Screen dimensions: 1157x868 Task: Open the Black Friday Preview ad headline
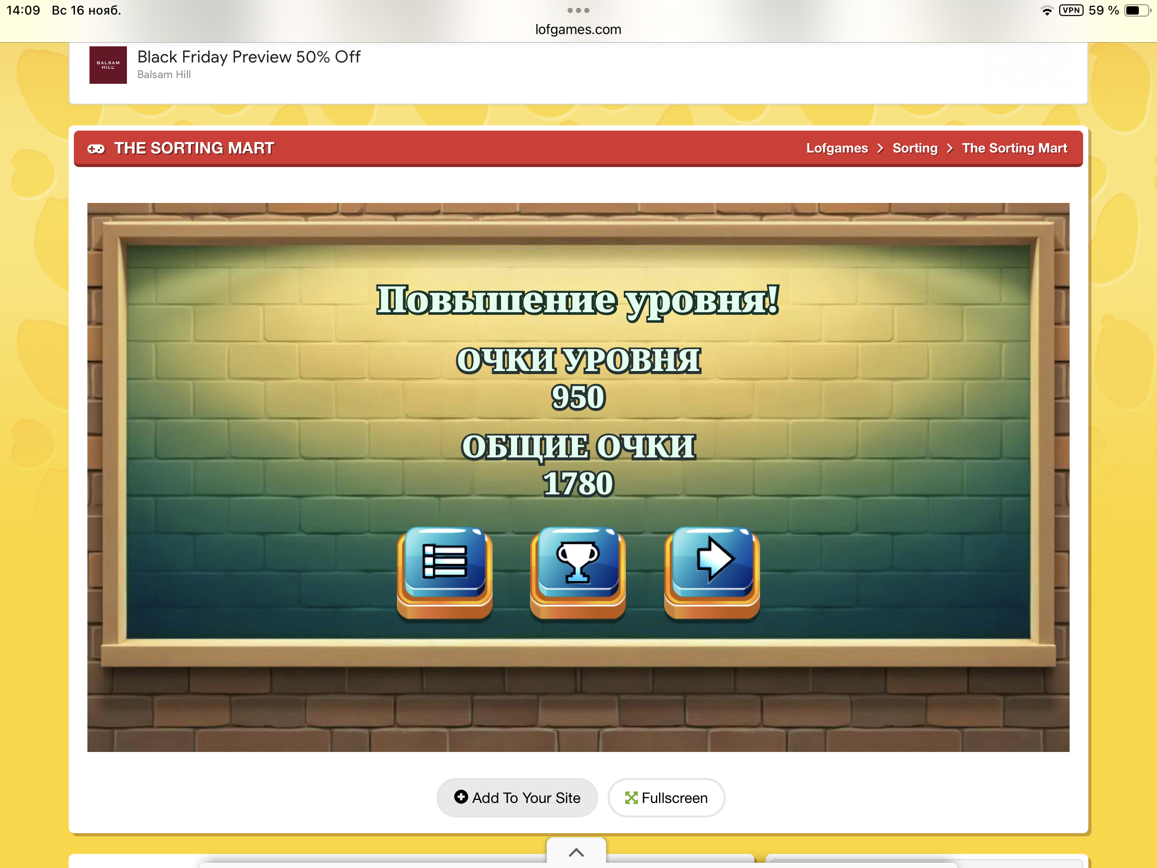[x=249, y=57]
